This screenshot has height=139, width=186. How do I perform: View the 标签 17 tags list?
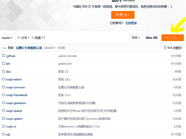[x=38, y=38]
